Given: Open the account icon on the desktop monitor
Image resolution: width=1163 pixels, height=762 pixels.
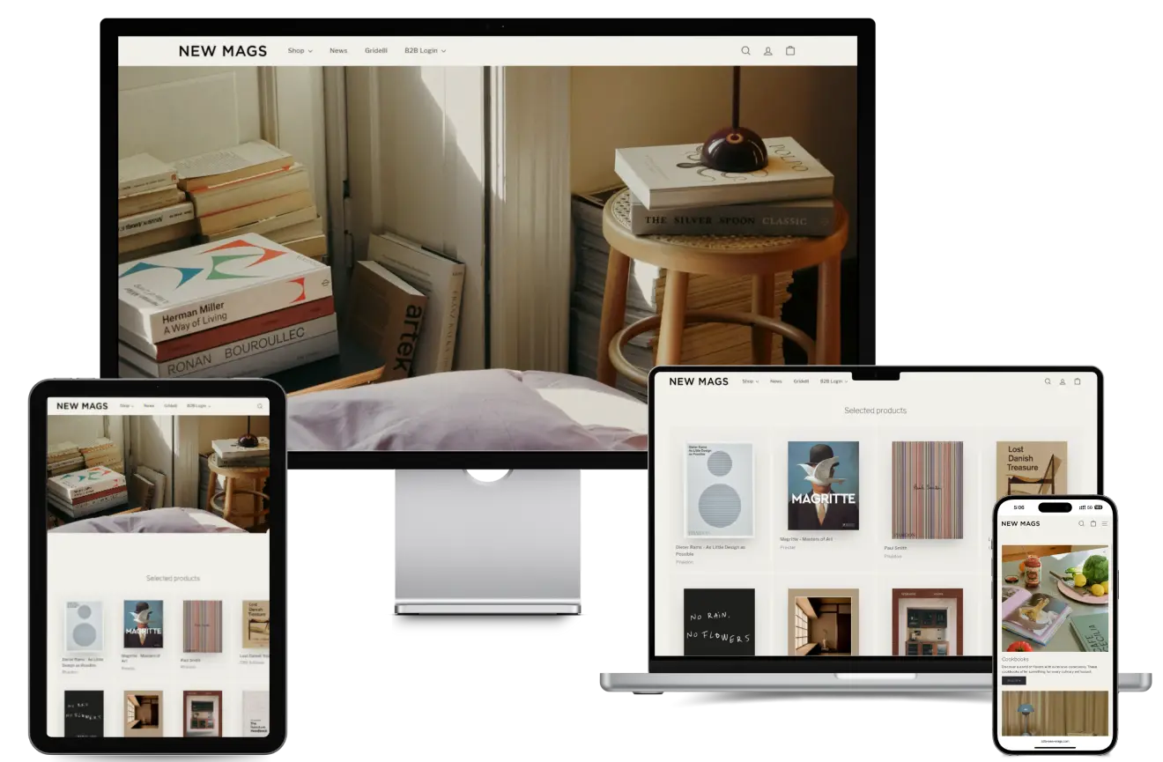Looking at the screenshot, I should 767,51.
